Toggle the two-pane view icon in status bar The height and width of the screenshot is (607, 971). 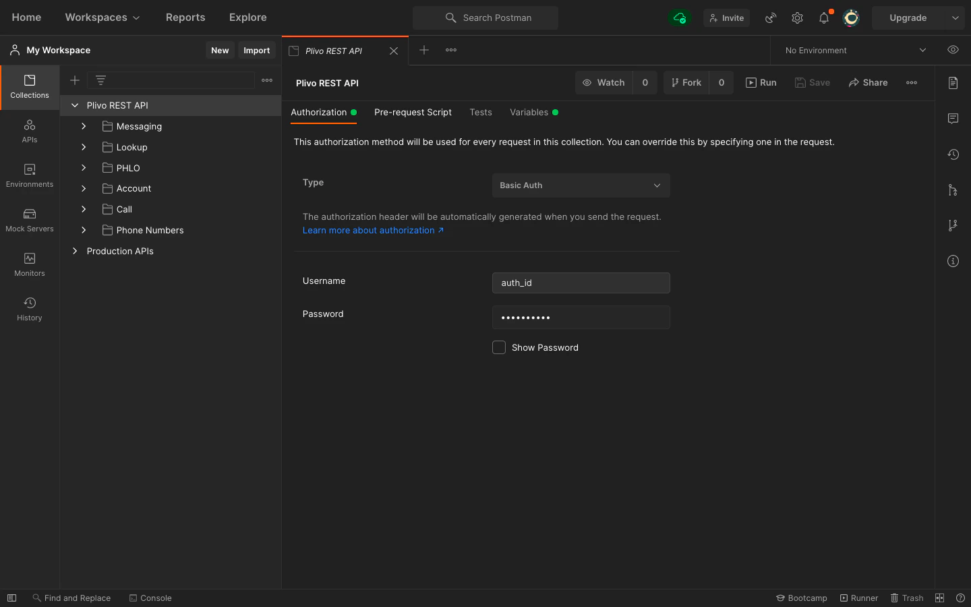(x=939, y=598)
